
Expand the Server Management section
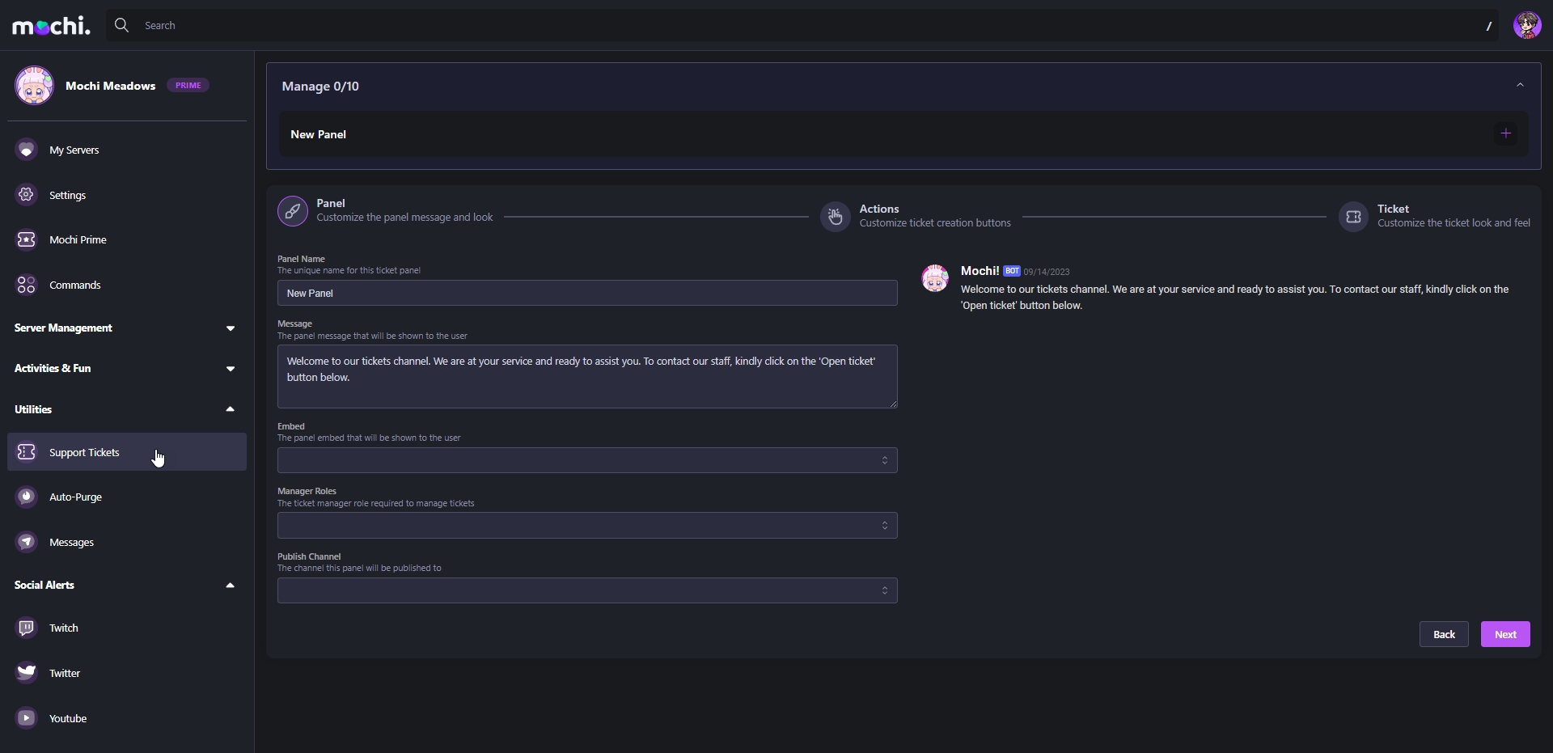[230, 328]
